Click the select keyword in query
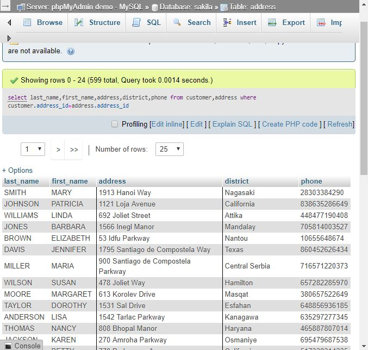The height and width of the screenshot is (350, 368). (x=17, y=98)
